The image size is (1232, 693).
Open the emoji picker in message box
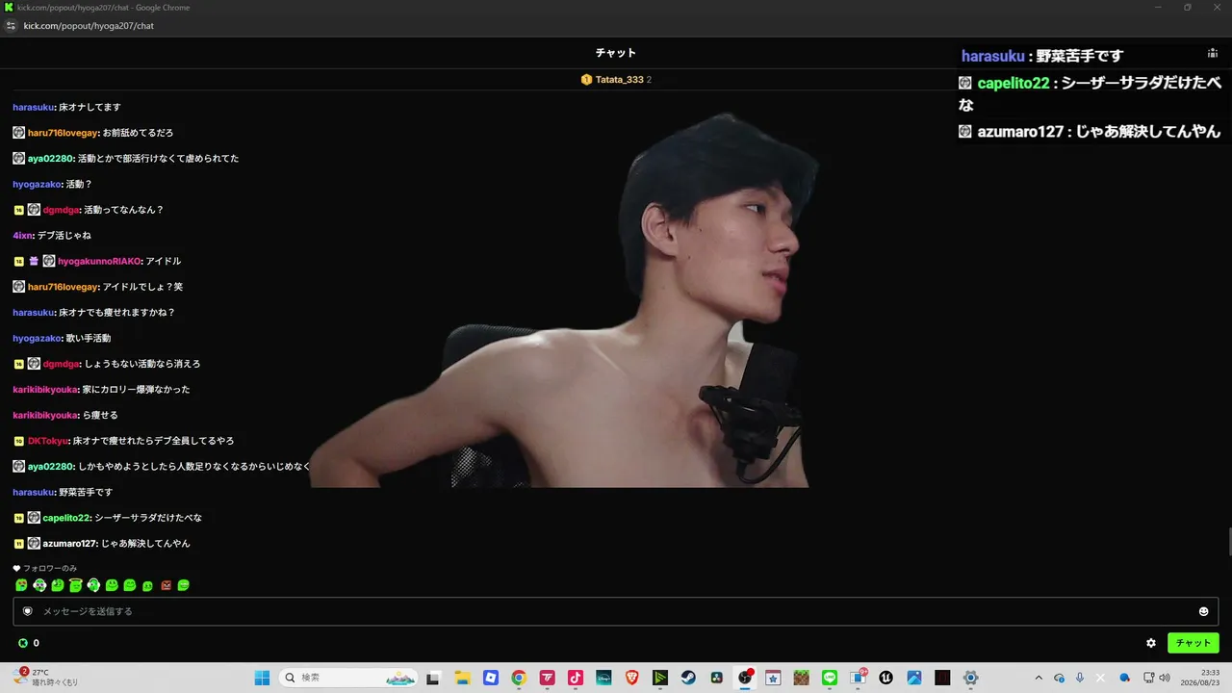coord(1203,611)
